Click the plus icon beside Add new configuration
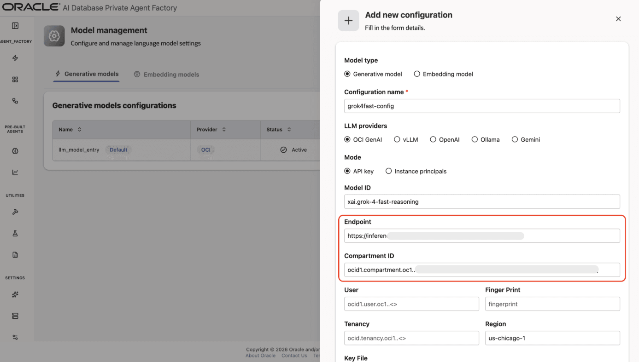Viewport: 639px width, 362px height. click(348, 21)
